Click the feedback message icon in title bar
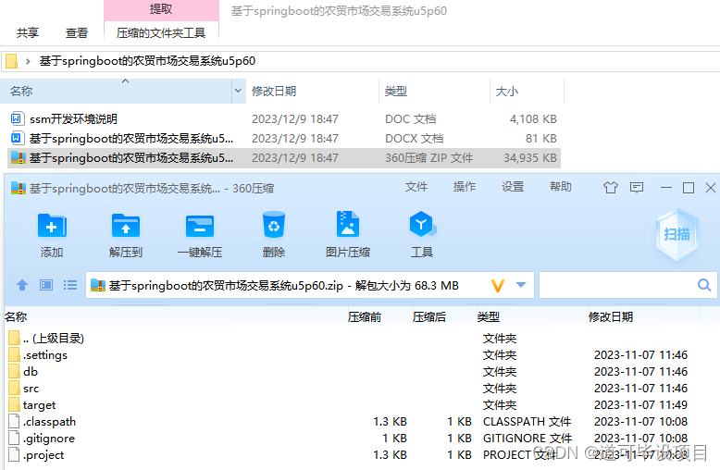 [x=637, y=187]
